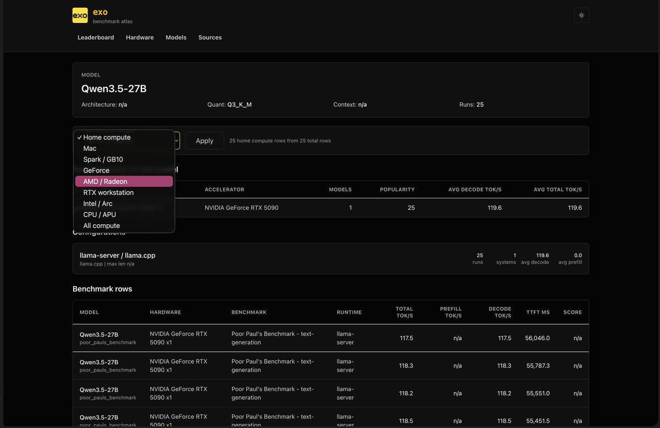Click Context: n/a text
The image size is (660, 428).
coord(350,104)
